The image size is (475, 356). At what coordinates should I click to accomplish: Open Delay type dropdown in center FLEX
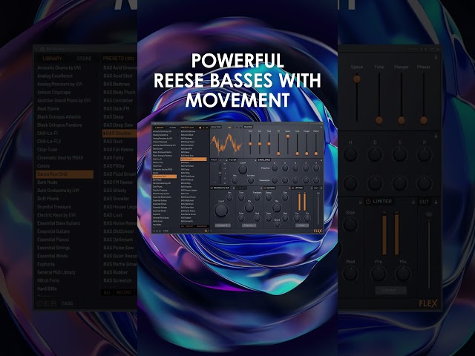249,225
